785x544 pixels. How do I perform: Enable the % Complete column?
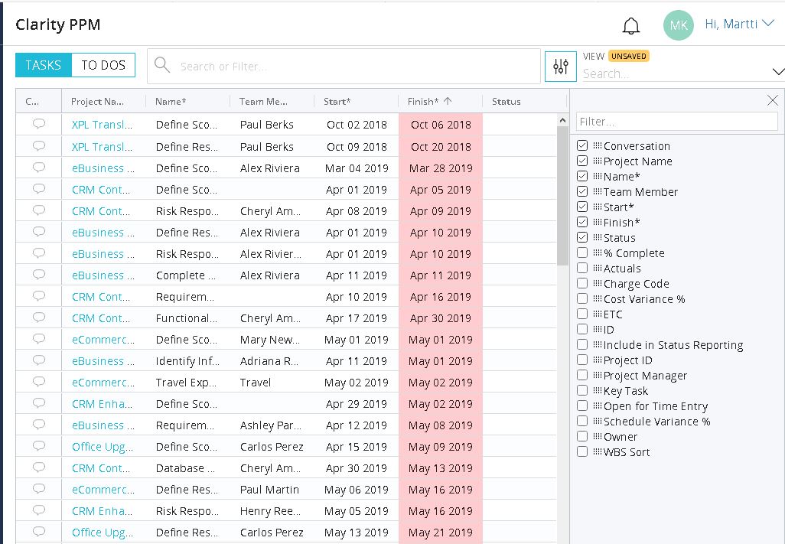(x=582, y=252)
